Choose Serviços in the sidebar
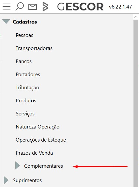The width and height of the screenshot is (139, 187). tap(25, 114)
